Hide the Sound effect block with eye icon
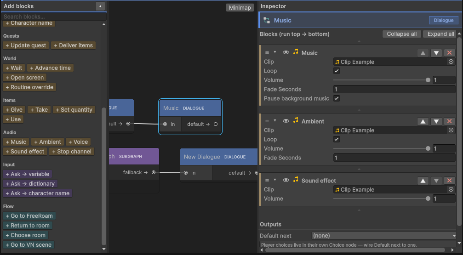 [286, 180]
